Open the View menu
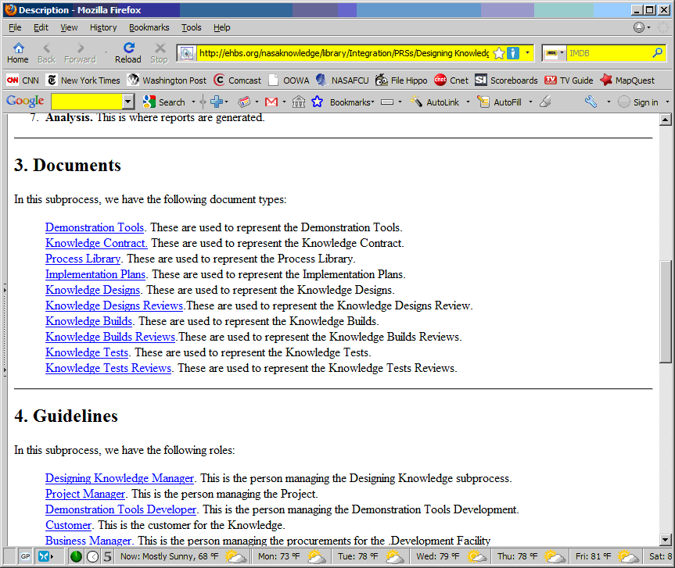This screenshot has width=675, height=568. pyautogui.click(x=69, y=27)
